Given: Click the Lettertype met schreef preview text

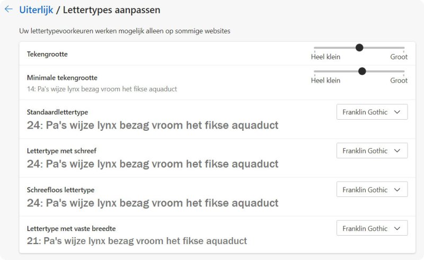Looking at the screenshot, I should coord(153,164).
